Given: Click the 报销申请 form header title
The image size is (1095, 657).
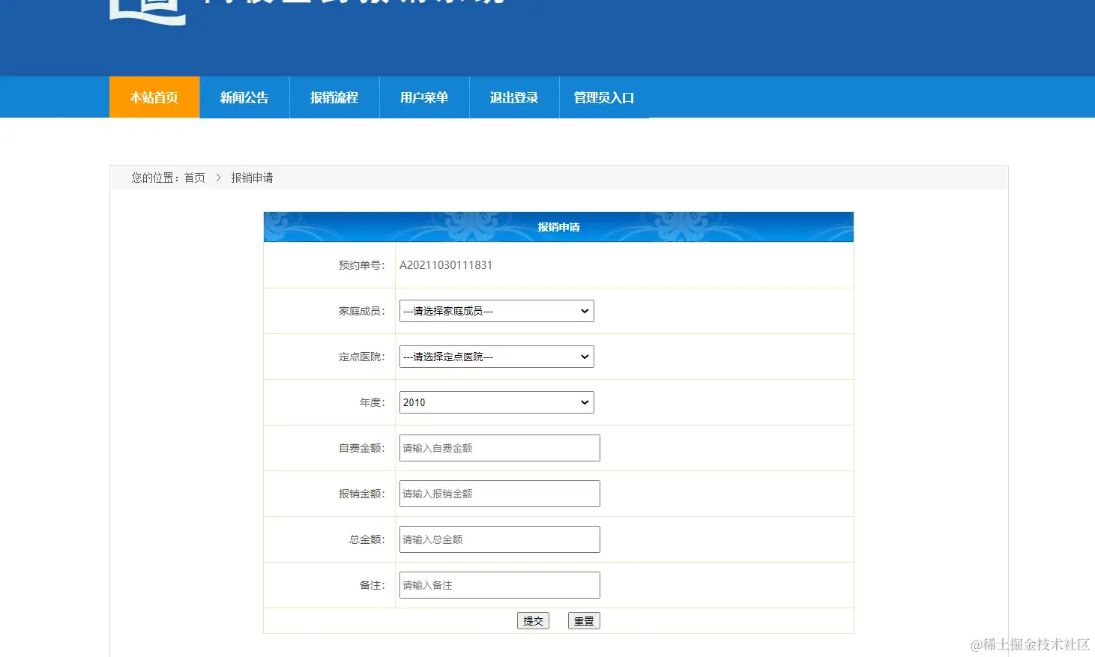Looking at the screenshot, I should [558, 227].
